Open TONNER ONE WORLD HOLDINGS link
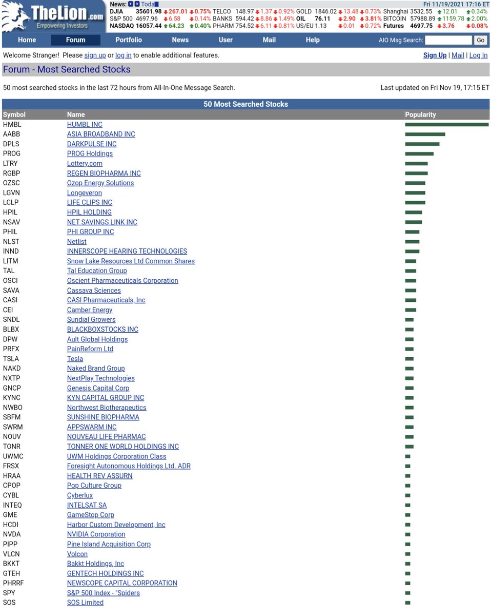The width and height of the screenshot is (491, 616). [x=123, y=447]
